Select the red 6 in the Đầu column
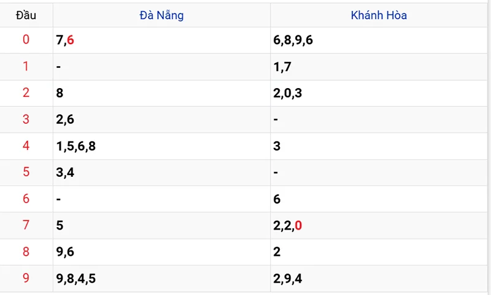The image size is (491, 295). 26,199
